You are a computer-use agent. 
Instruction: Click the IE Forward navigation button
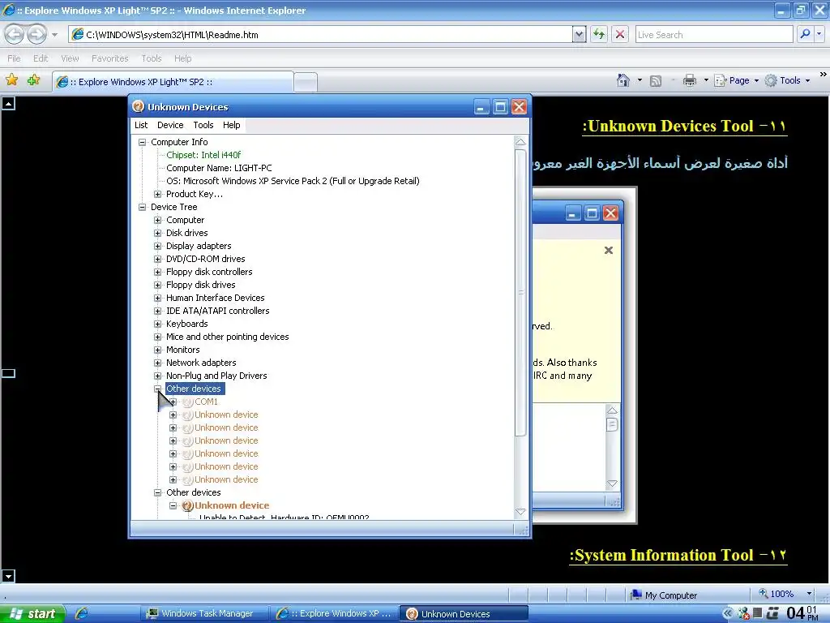coord(36,34)
